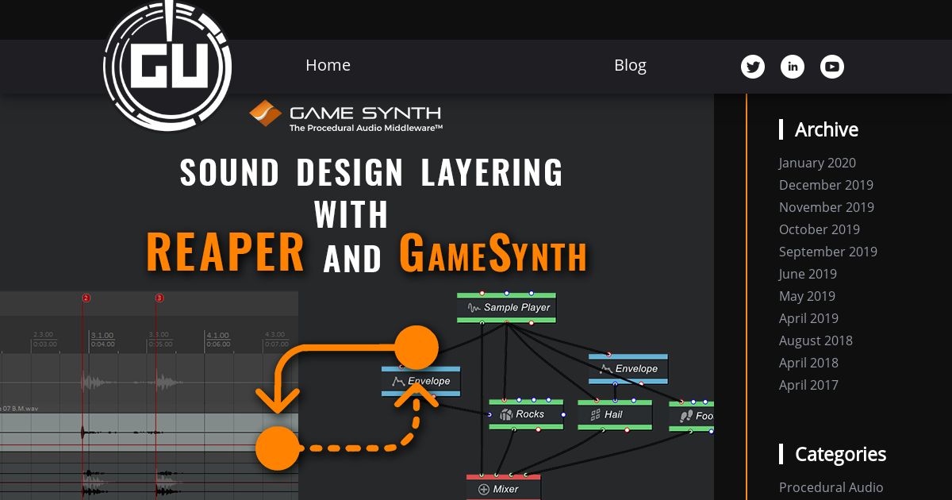
Task: Click the right Envelope node above Hail
Action: (x=628, y=368)
